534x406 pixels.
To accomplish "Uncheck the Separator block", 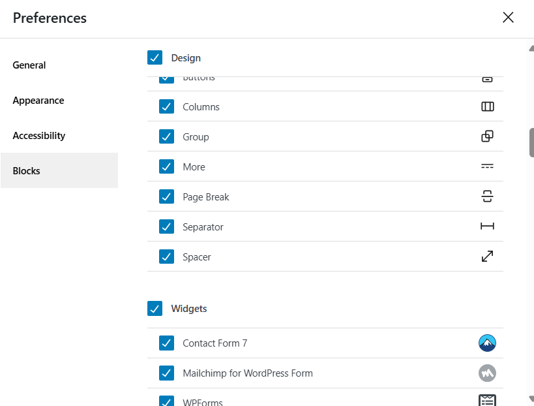I will point(166,226).
